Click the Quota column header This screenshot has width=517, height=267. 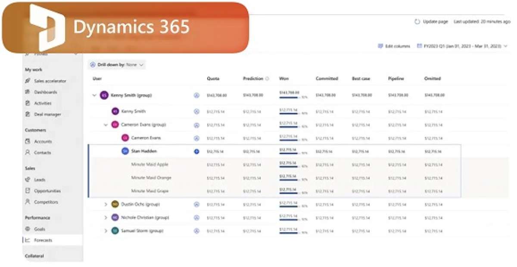(x=213, y=79)
